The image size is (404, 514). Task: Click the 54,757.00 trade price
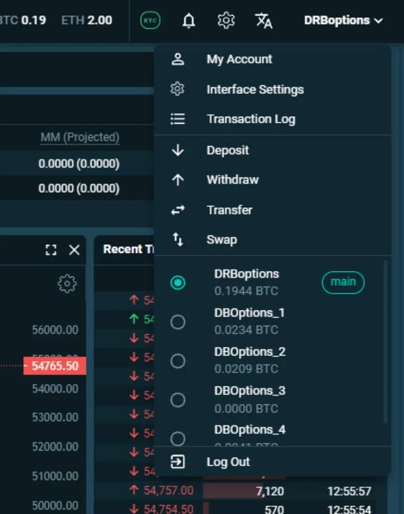pyautogui.click(x=168, y=491)
